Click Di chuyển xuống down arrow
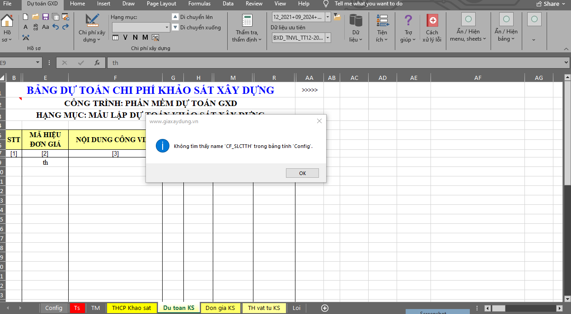Screen dimensions: 571x314 (175, 28)
